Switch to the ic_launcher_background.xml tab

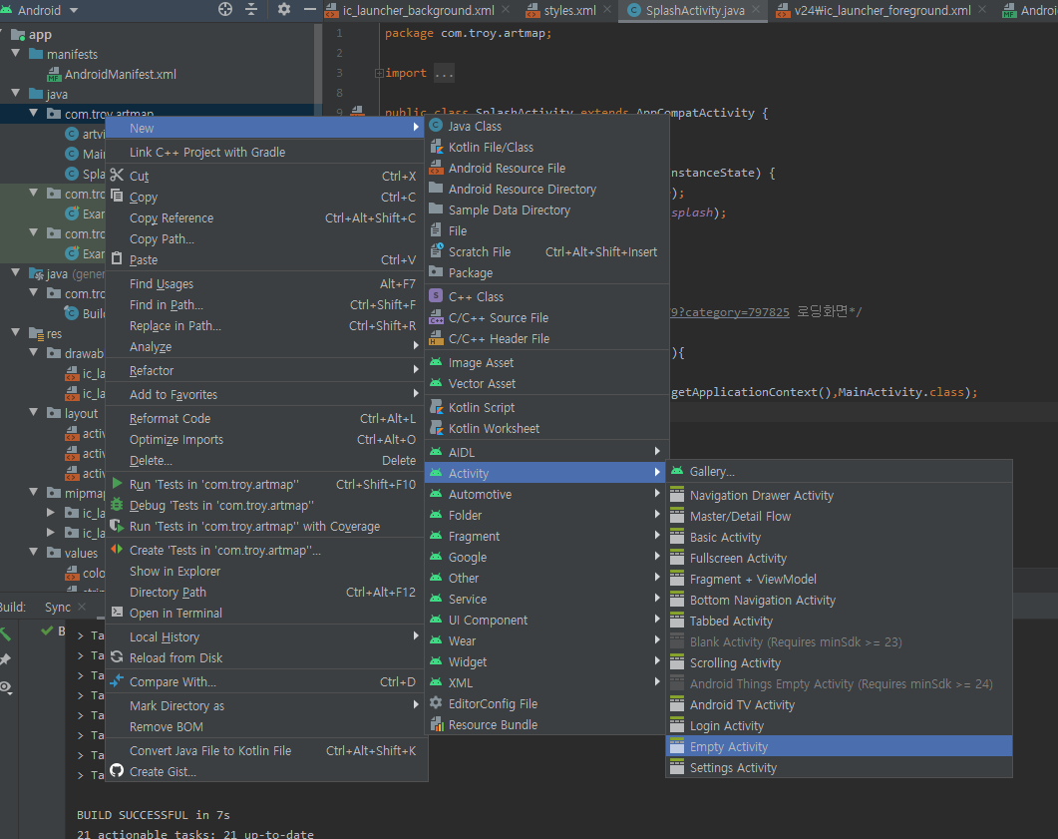point(418,10)
